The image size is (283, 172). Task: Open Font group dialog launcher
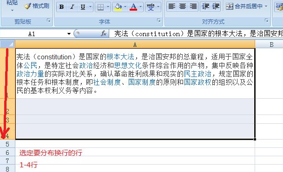pyautogui.click(x=158, y=20)
